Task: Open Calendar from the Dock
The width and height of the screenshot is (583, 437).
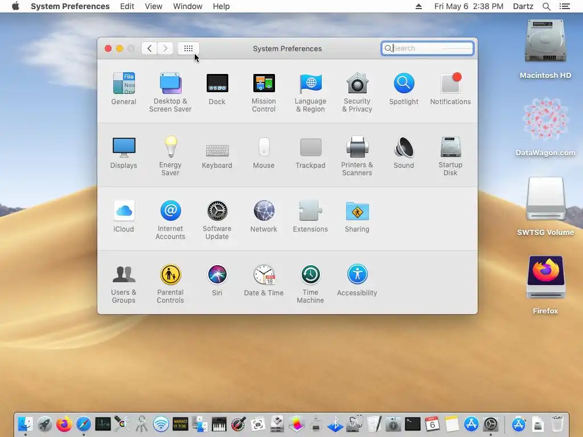Action: [432, 423]
